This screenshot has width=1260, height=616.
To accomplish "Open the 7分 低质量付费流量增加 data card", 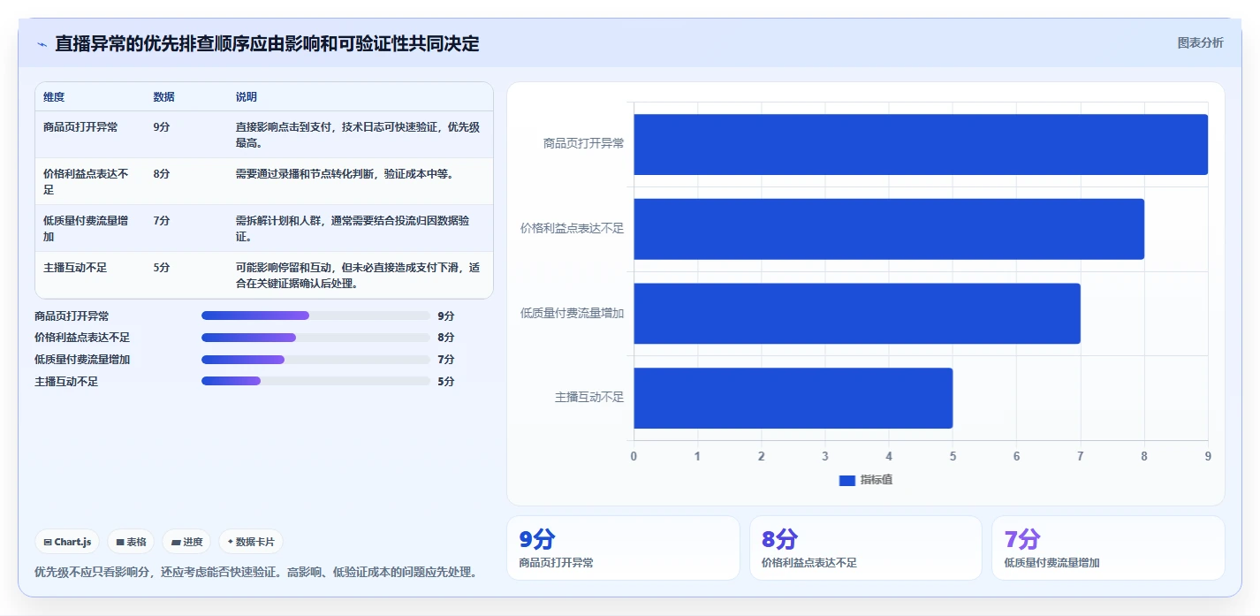I will pyautogui.click(x=1108, y=548).
